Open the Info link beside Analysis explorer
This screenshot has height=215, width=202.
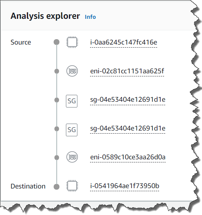click(90, 17)
